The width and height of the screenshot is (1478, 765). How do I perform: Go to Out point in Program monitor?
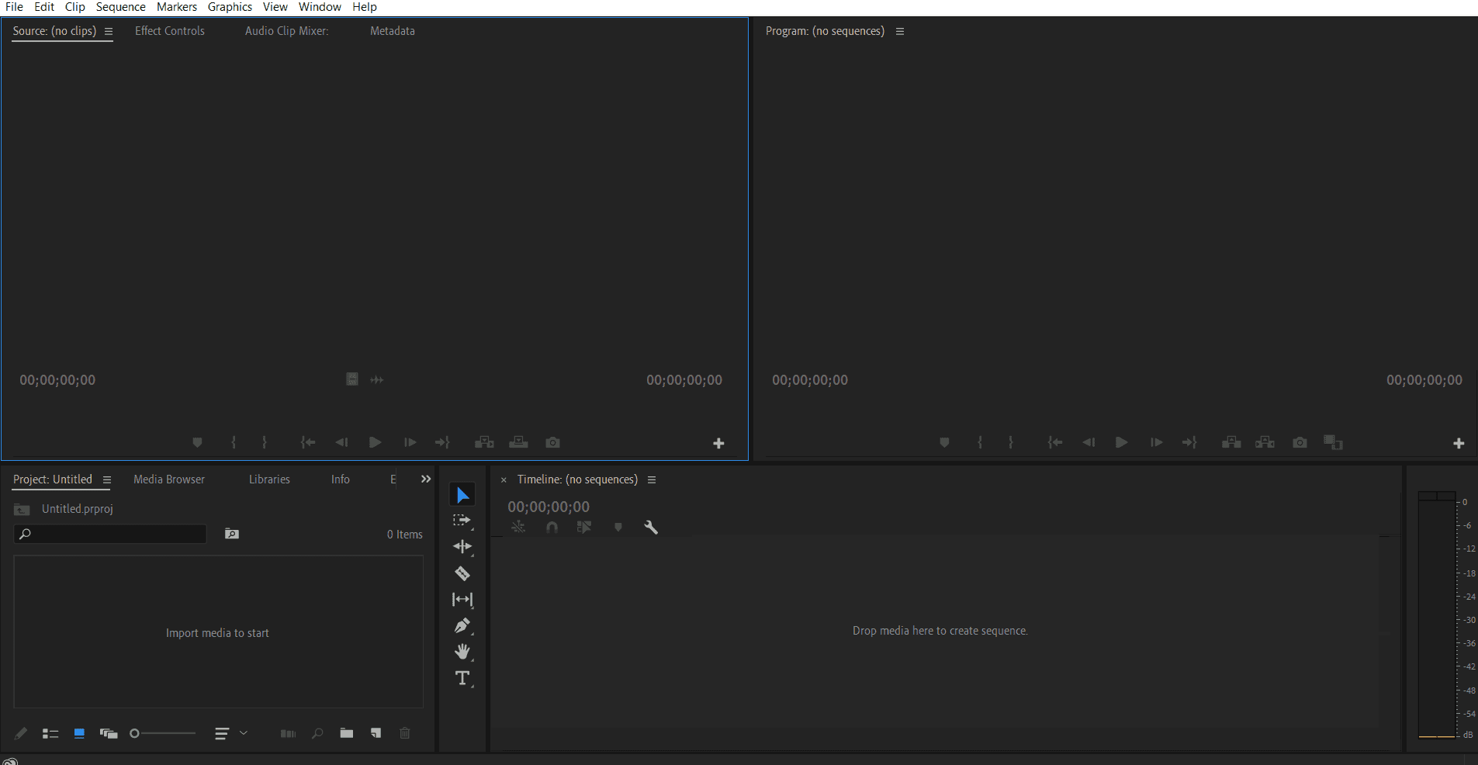tap(1189, 442)
